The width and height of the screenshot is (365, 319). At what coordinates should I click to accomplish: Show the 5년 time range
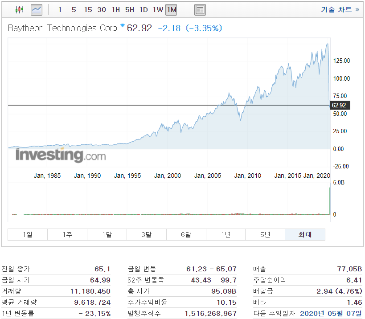pyautogui.click(x=265, y=234)
